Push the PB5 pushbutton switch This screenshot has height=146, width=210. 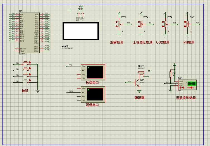coord(26,75)
